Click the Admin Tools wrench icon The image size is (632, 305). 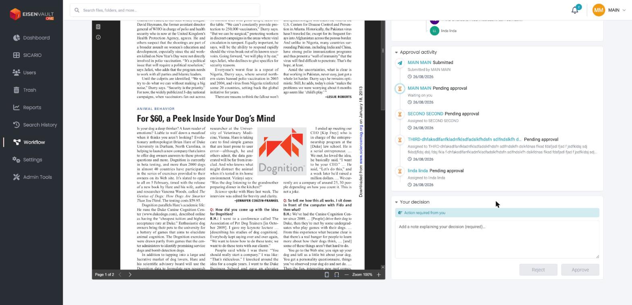point(17,177)
